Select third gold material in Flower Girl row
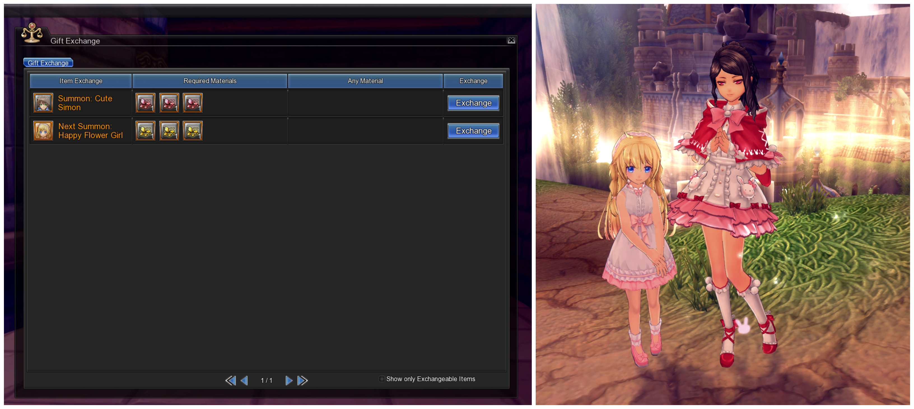Image resolution: width=914 pixels, height=409 pixels. tap(193, 130)
